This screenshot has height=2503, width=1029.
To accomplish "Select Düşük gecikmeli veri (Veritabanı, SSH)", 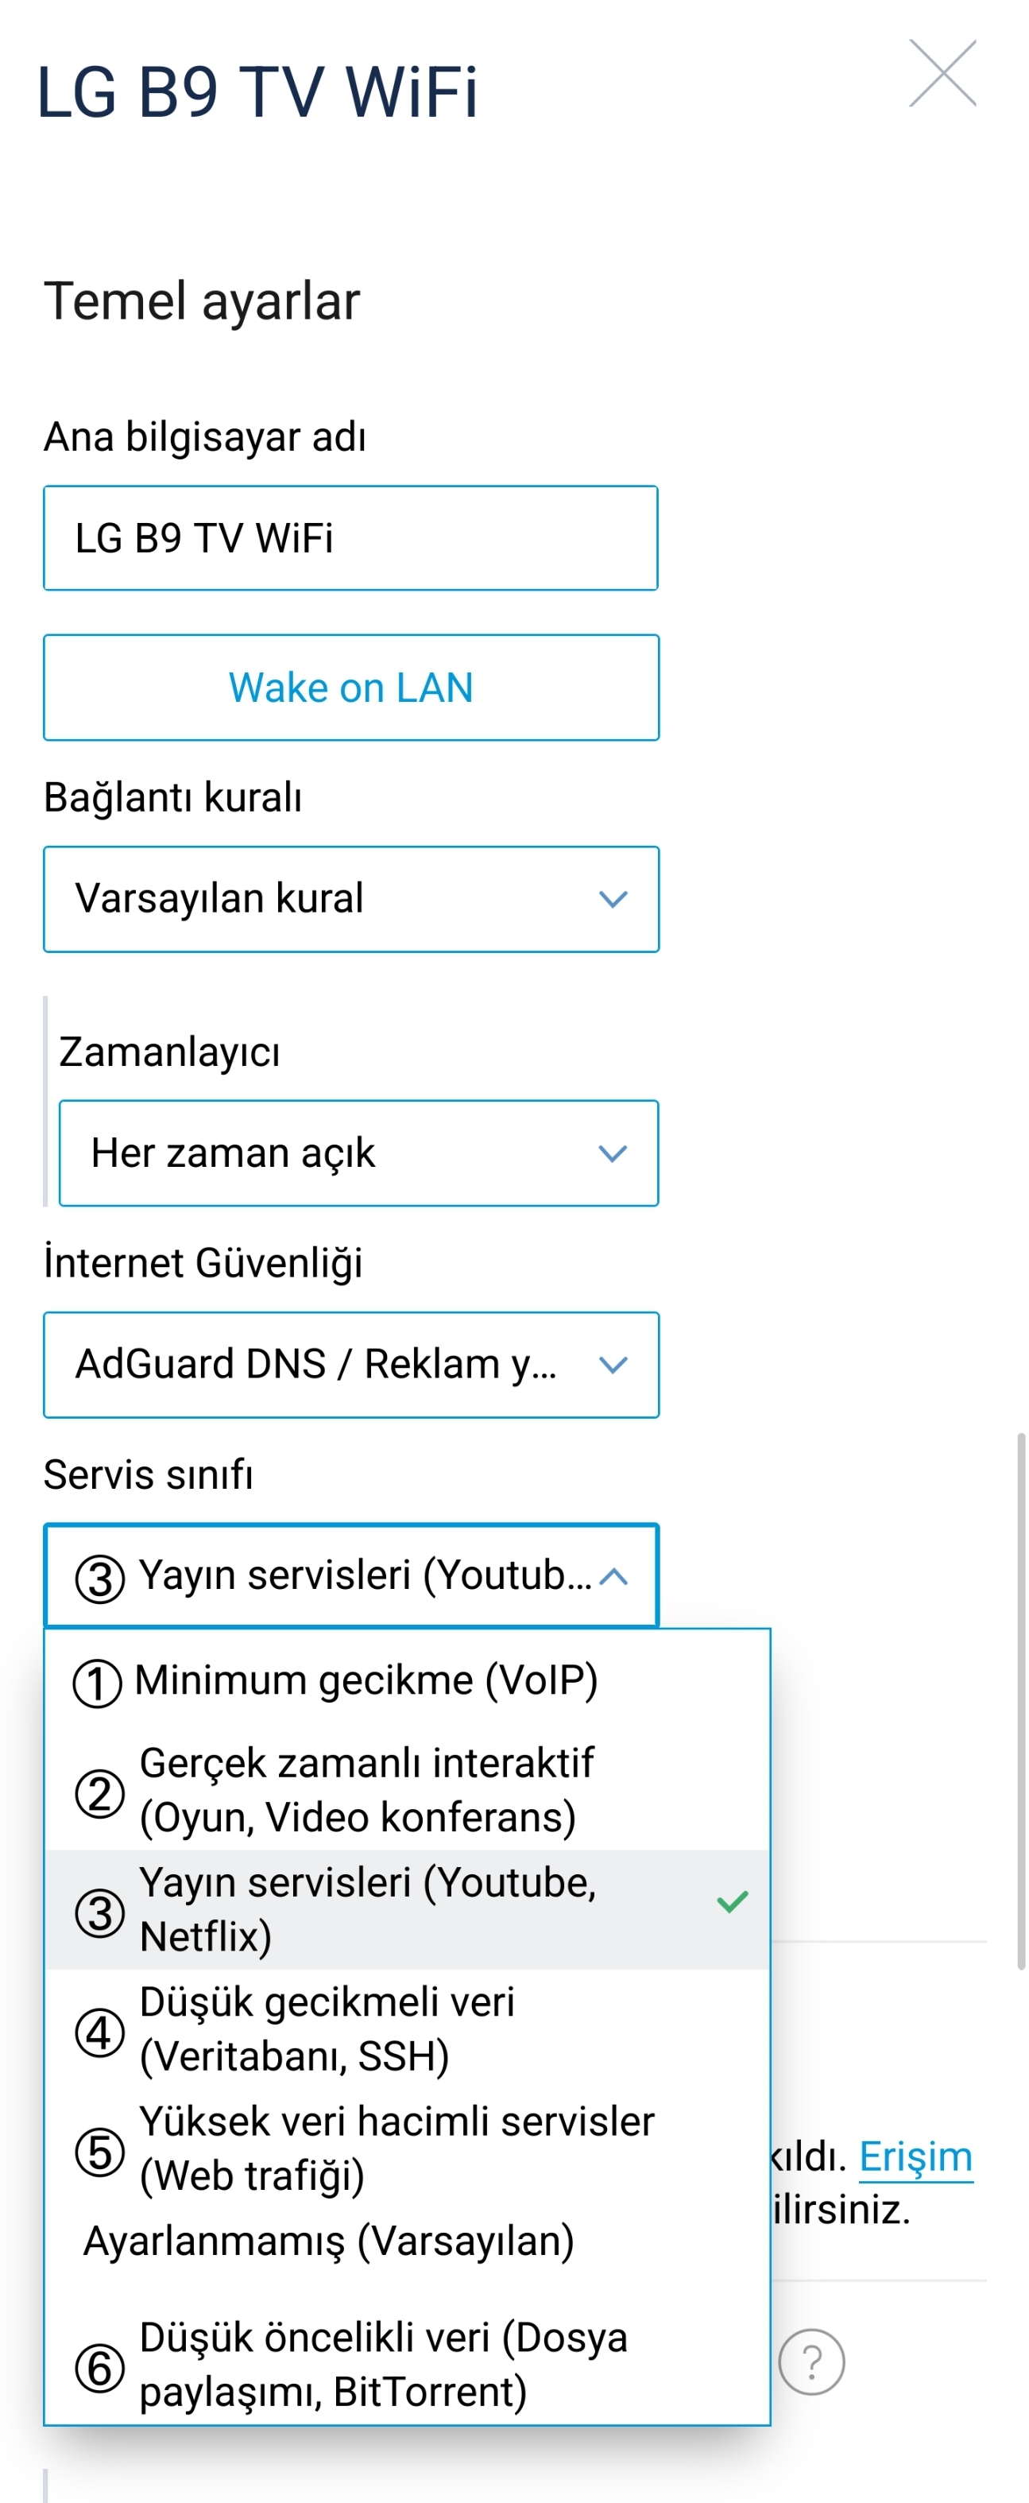I will (407, 2030).
